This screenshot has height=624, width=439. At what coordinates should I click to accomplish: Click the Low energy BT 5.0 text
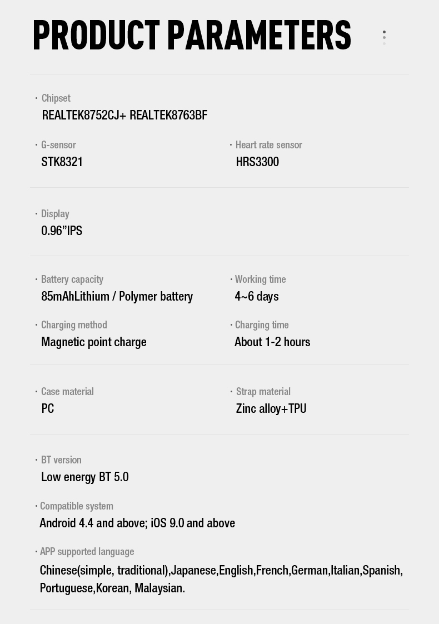click(x=85, y=477)
